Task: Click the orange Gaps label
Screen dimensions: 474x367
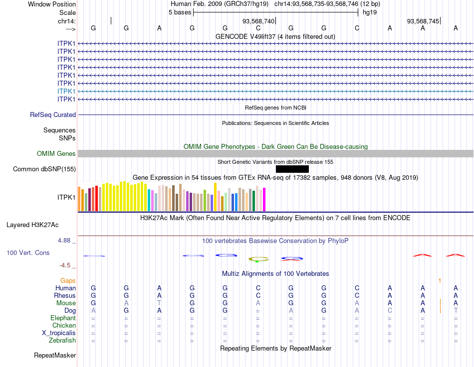Action: point(68,281)
